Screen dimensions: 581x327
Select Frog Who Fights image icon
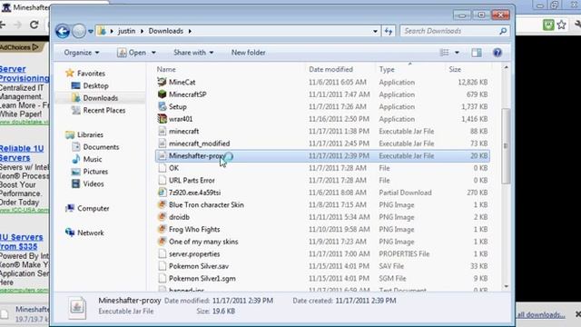coord(162,229)
